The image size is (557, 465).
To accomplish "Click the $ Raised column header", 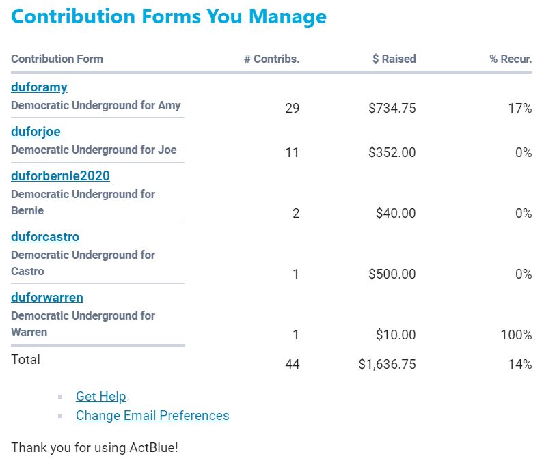I will tap(394, 59).
